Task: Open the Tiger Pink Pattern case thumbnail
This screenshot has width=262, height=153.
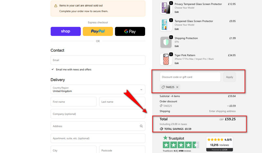Action: 166,59
